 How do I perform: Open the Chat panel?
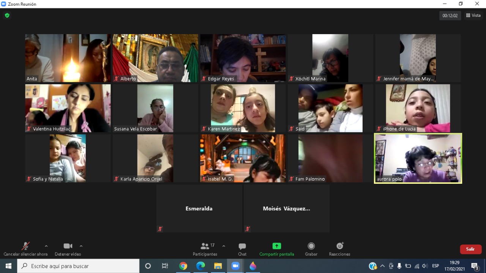pos(242,249)
